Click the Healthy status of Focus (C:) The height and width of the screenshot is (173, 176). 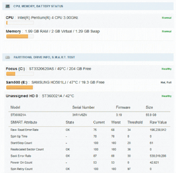tap(167, 69)
